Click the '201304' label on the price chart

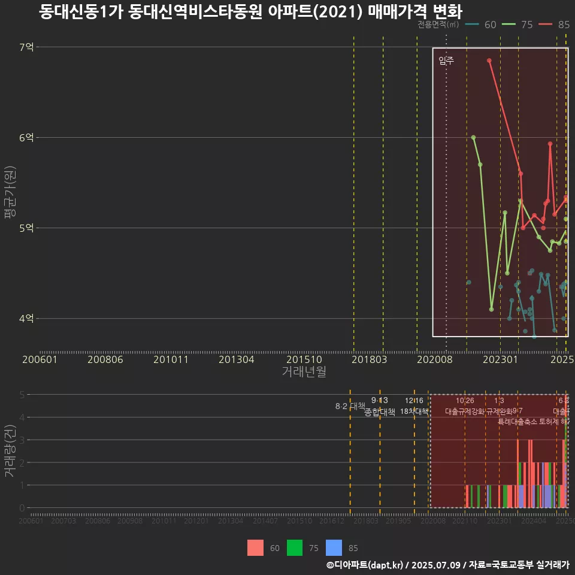[x=237, y=359]
